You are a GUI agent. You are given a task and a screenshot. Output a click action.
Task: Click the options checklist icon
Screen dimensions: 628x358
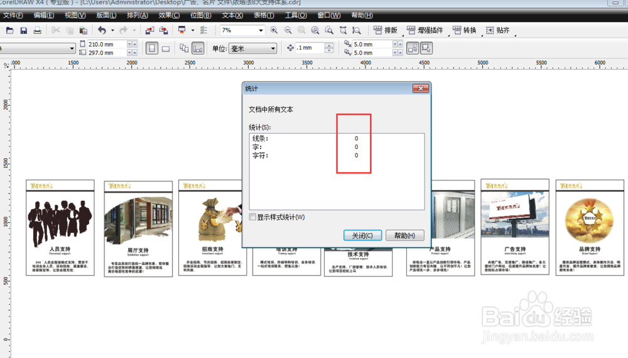coord(204,30)
